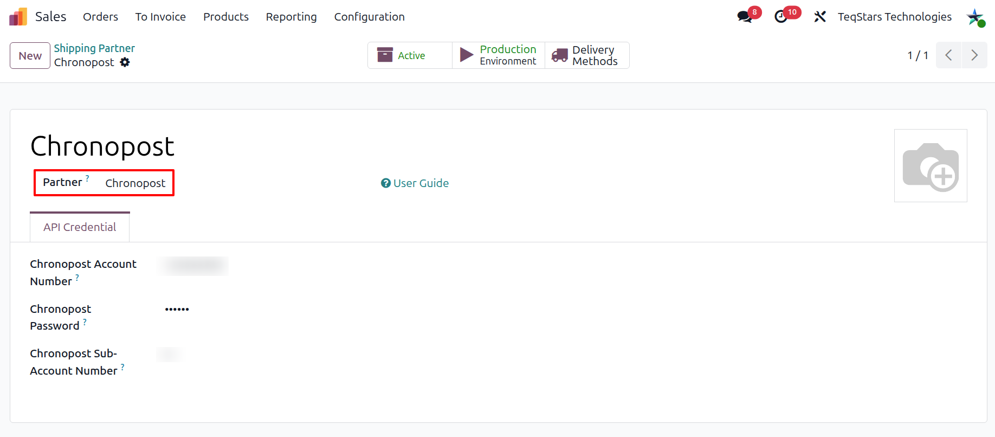This screenshot has width=995, height=437.
Task: Open the activities clock icon
Action: coord(781,17)
